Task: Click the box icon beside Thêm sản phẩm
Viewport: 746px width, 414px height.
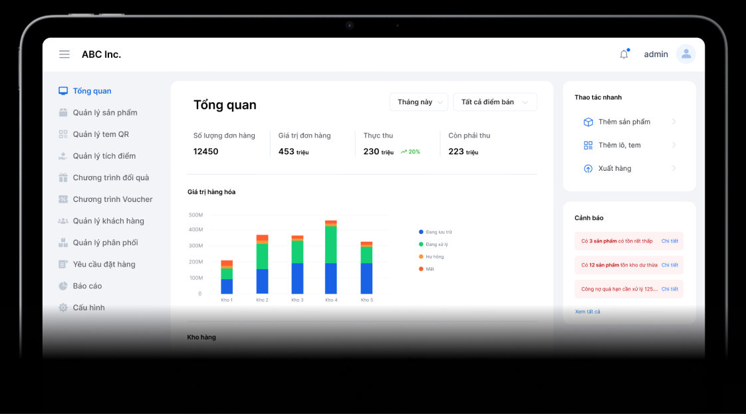Action: [588, 122]
